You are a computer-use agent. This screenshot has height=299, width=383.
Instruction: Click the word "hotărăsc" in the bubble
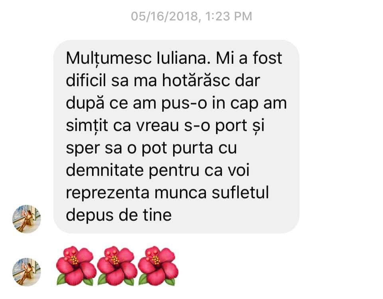(x=196, y=80)
